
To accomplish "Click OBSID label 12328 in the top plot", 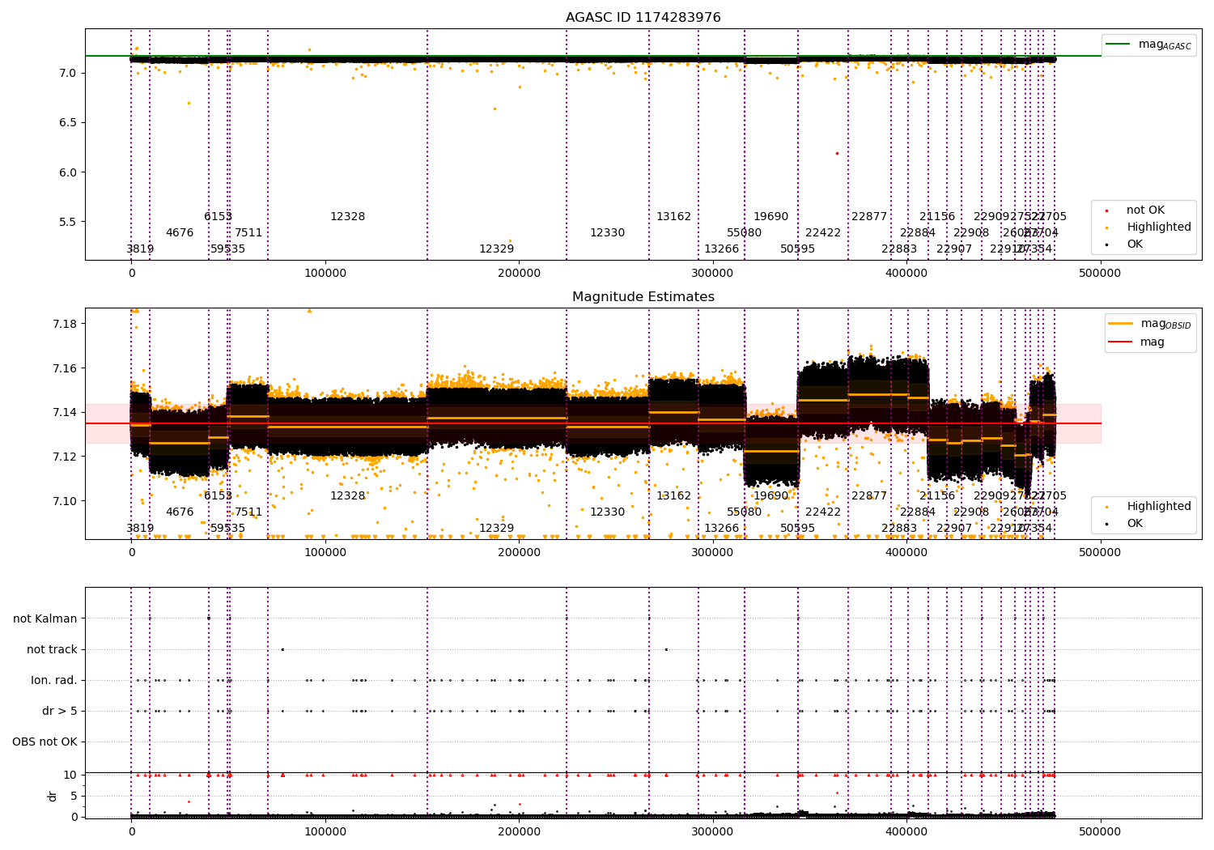I will [x=348, y=217].
